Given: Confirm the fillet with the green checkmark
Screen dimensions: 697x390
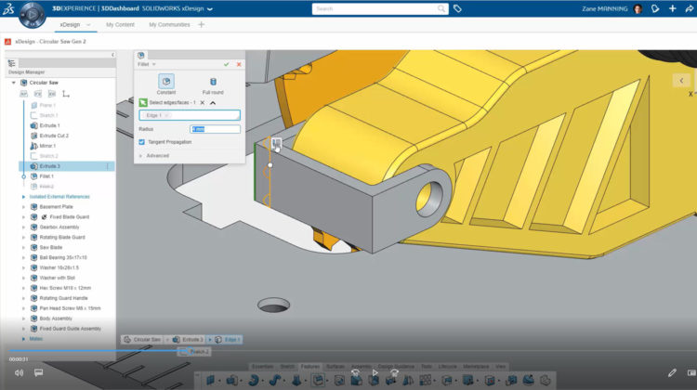Looking at the screenshot, I should 226,64.
